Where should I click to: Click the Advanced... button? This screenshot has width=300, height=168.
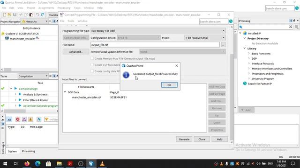[x=76, y=52]
